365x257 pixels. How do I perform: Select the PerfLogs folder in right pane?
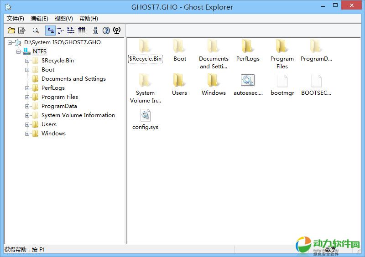pos(248,47)
